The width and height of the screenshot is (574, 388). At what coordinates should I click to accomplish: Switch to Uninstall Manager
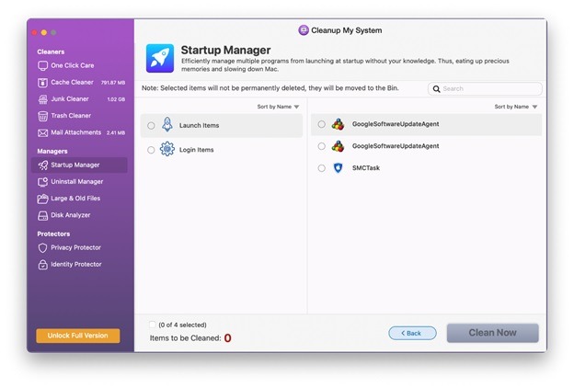[x=77, y=181]
